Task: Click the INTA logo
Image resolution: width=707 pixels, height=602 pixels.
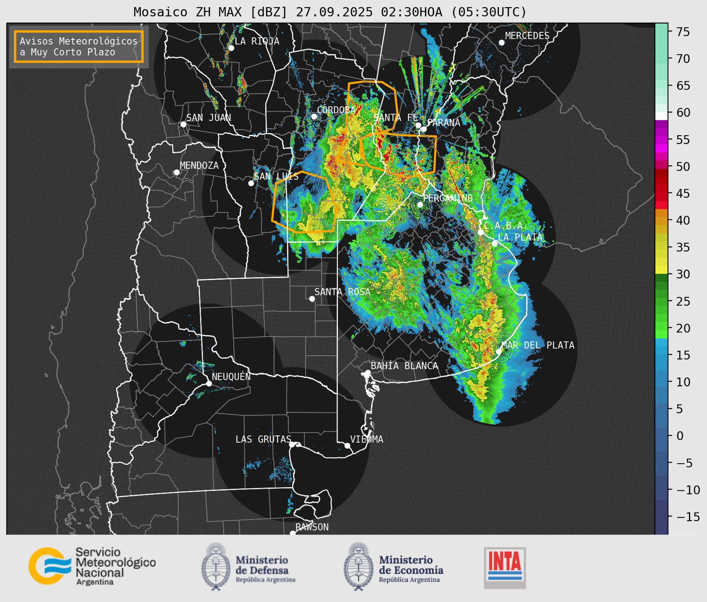Action: (505, 568)
